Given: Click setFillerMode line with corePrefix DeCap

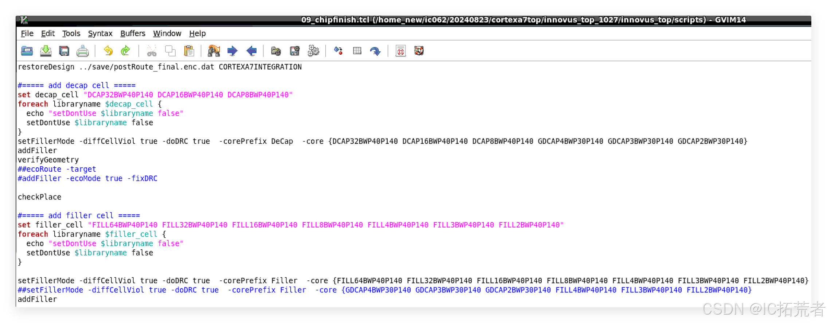Looking at the screenshot, I should (383, 141).
